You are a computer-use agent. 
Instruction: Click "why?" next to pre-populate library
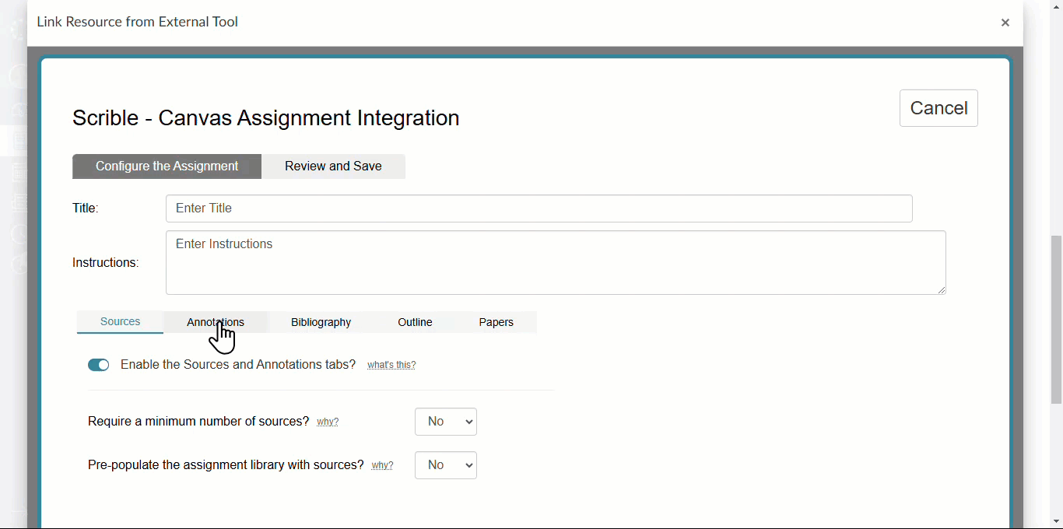point(382,466)
